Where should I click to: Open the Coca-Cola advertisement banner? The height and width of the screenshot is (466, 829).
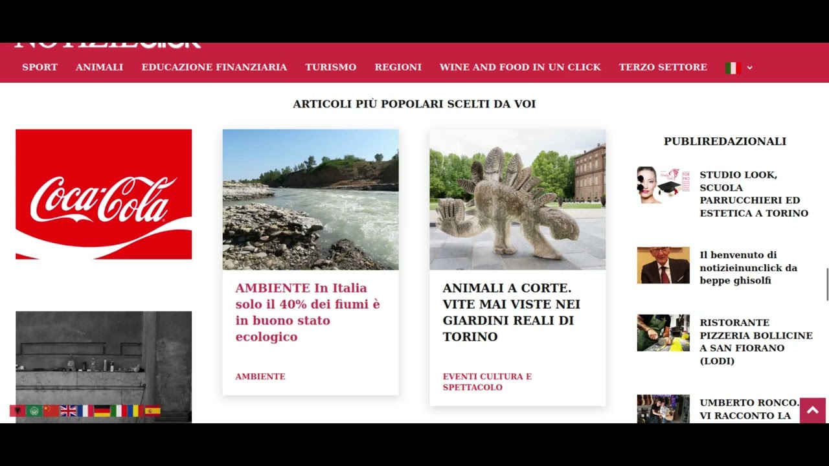tap(104, 194)
